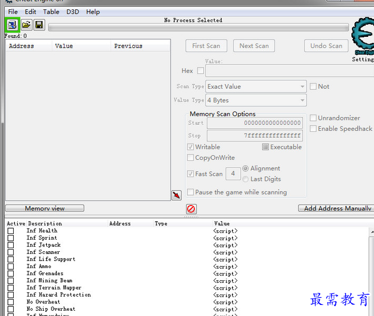Viewport: 374px width, 316px height.
Task: Open the Help menu
Action: click(x=93, y=12)
